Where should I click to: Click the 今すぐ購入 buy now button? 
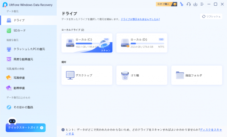click(x=166, y=4)
